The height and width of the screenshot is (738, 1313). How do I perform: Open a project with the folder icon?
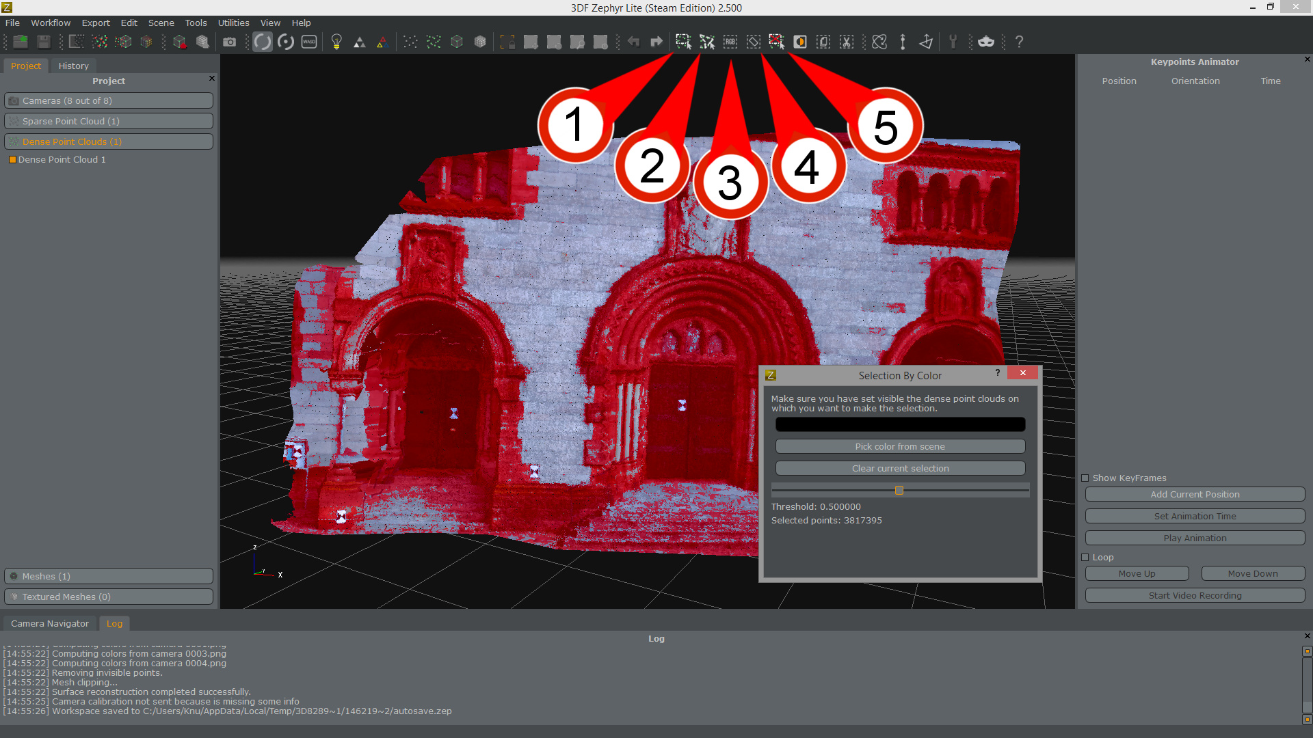pyautogui.click(x=21, y=42)
